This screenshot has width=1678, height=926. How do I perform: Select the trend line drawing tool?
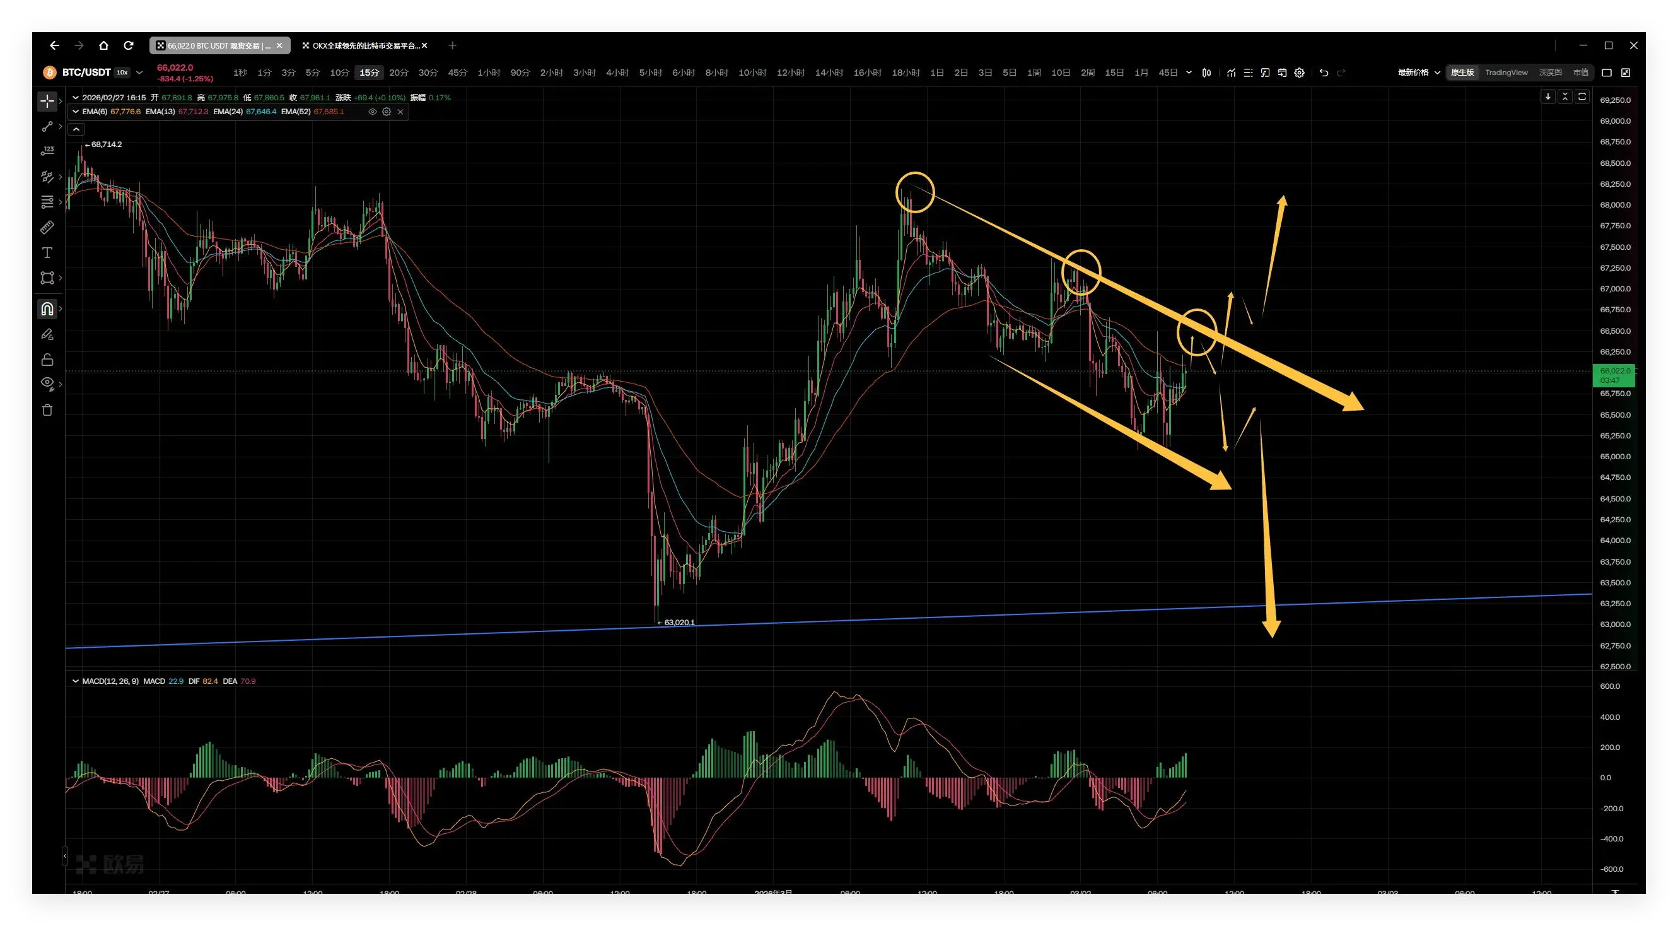(x=47, y=126)
